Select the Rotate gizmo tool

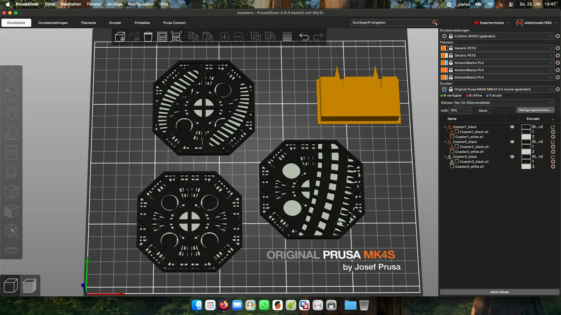pos(11,114)
